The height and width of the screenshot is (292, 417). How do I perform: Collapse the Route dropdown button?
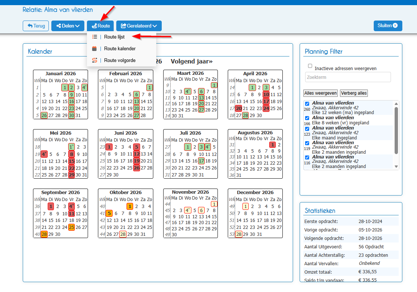tap(100, 26)
